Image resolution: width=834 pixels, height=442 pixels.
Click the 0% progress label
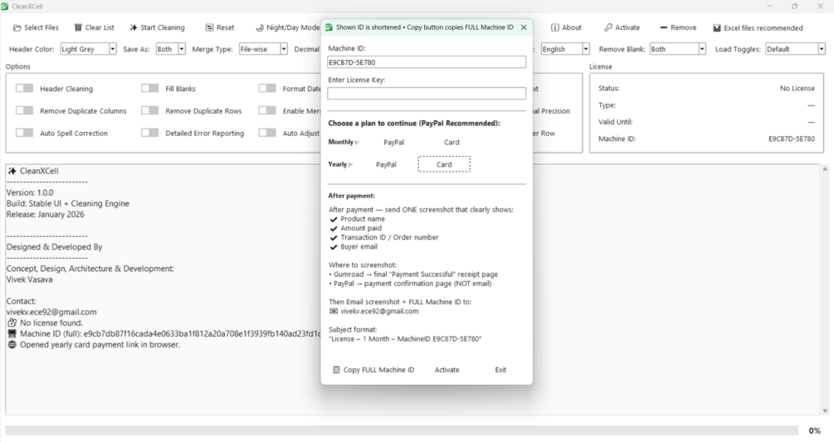point(814,431)
